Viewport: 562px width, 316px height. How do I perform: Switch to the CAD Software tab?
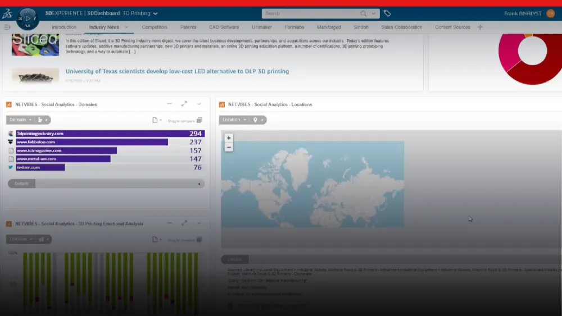tap(224, 27)
